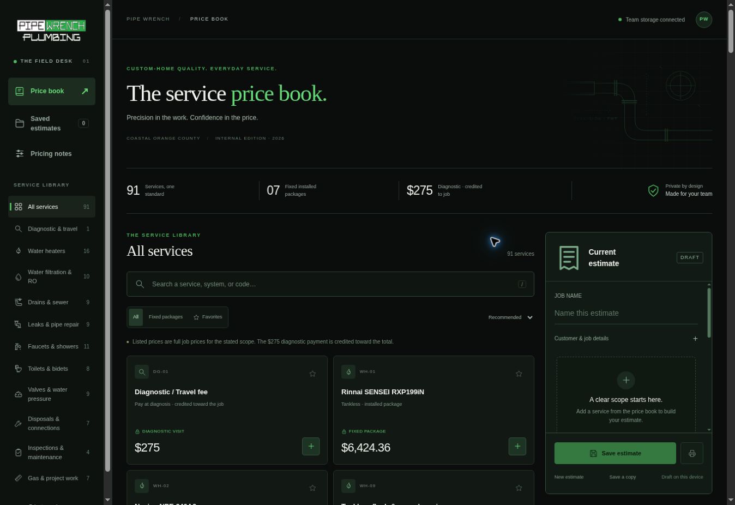Click the Save estimate button
735x505 pixels.
pyautogui.click(x=615, y=453)
